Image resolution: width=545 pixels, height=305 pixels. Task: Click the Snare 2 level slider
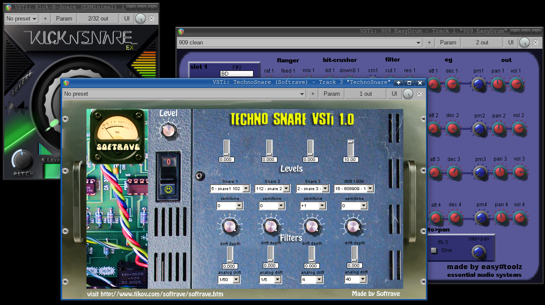pyautogui.click(x=269, y=148)
